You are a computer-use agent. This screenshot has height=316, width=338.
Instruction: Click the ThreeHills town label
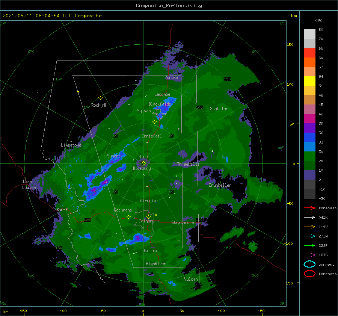point(188,164)
